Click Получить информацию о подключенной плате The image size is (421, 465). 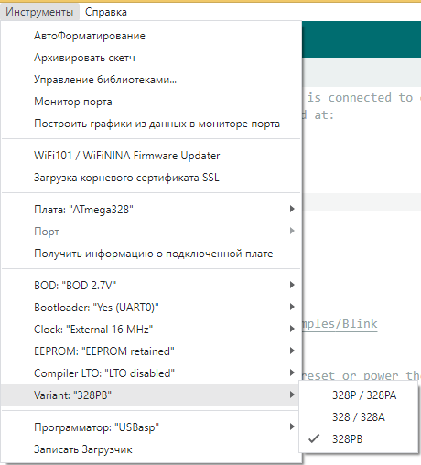pos(151,254)
